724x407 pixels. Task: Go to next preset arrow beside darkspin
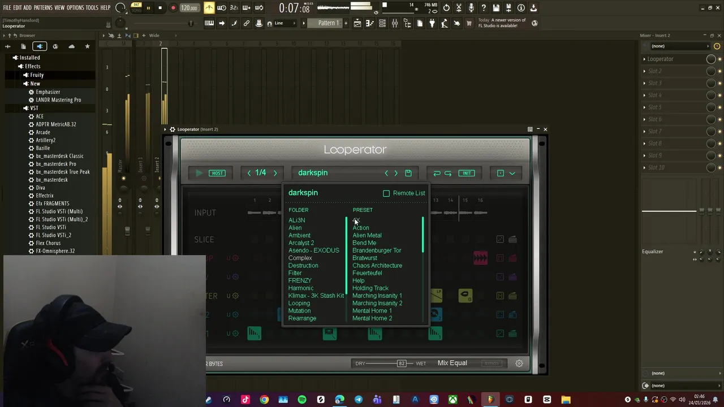[x=396, y=173]
